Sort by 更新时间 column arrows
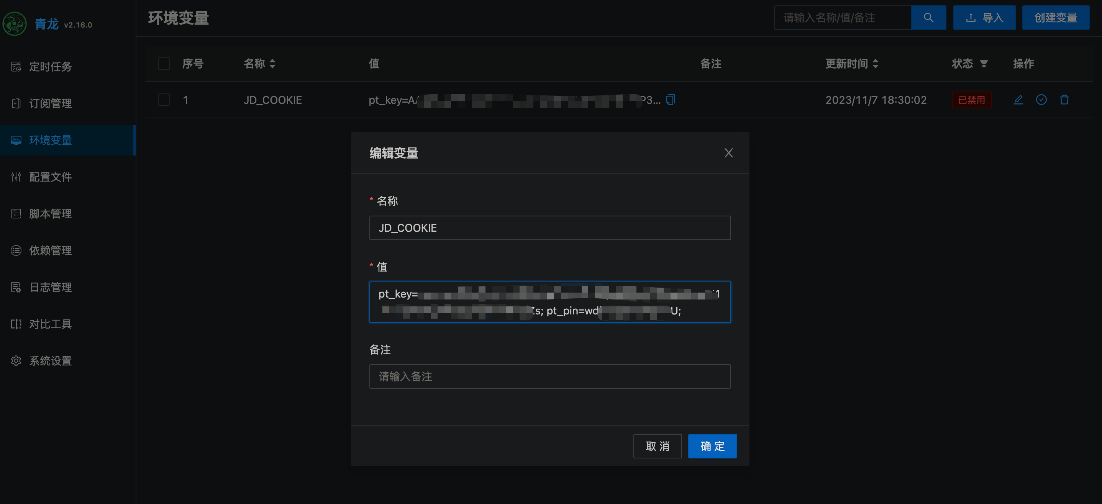Image resolution: width=1102 pixels, height=504 pixels. pyautogui.click(x=875, y=64)
